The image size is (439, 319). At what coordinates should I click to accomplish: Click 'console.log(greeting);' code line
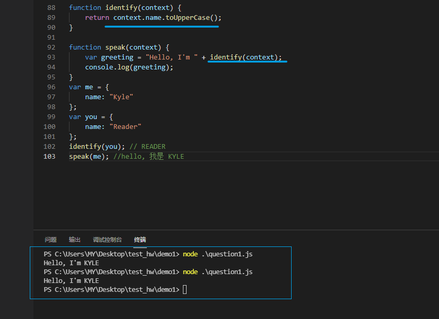click(129, 67)
